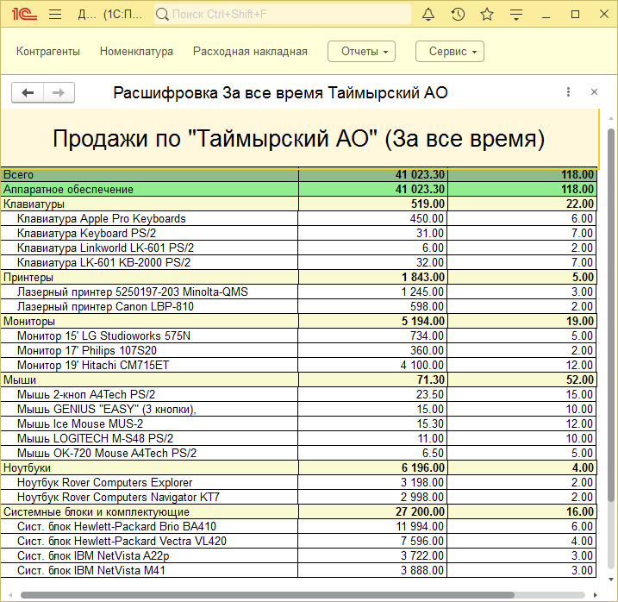Close the Расшифровка report tab

pyautogui.click(x=595, y=92)
